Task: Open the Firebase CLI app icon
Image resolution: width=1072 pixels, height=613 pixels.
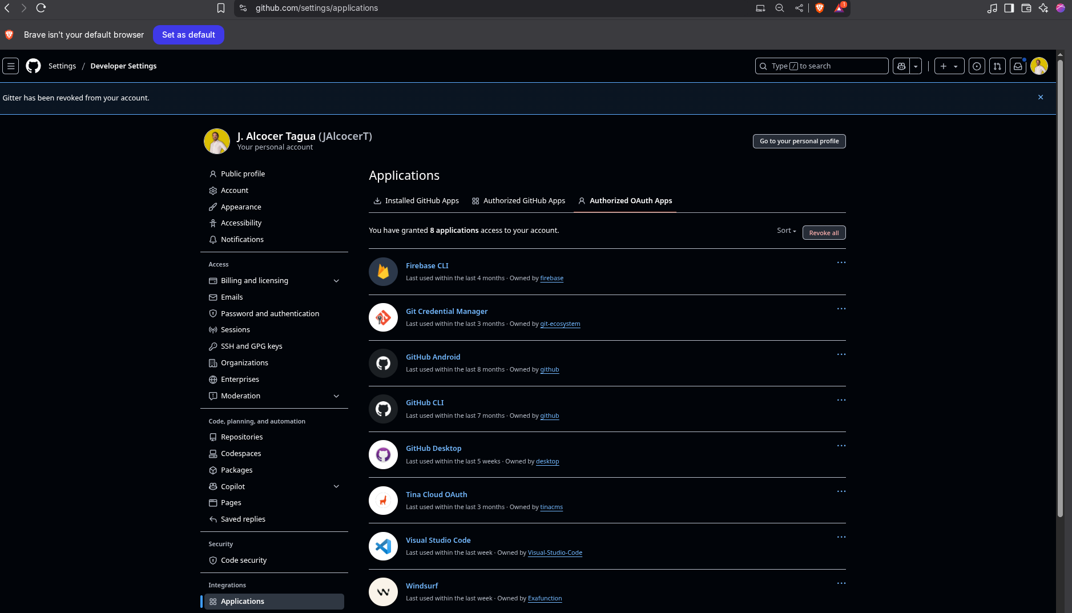Action: pyautogui.click(x=383, y=272)
